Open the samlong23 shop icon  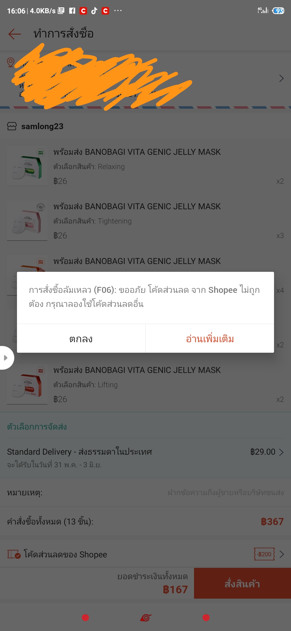(12, 126)
